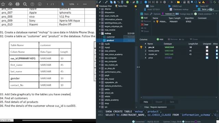Screen dimensions: 219x123
Task: Click the Help button
Action: (x=146, y=102)
